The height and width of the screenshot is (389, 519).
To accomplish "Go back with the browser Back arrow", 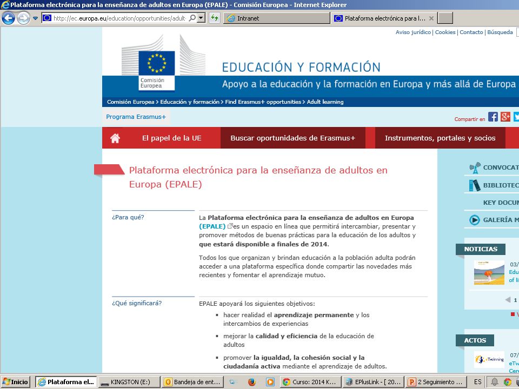I will [8, 18].
